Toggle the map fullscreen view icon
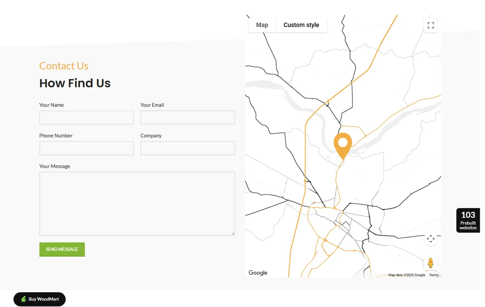This screenshot has width=485, height=307. [431, 25]
